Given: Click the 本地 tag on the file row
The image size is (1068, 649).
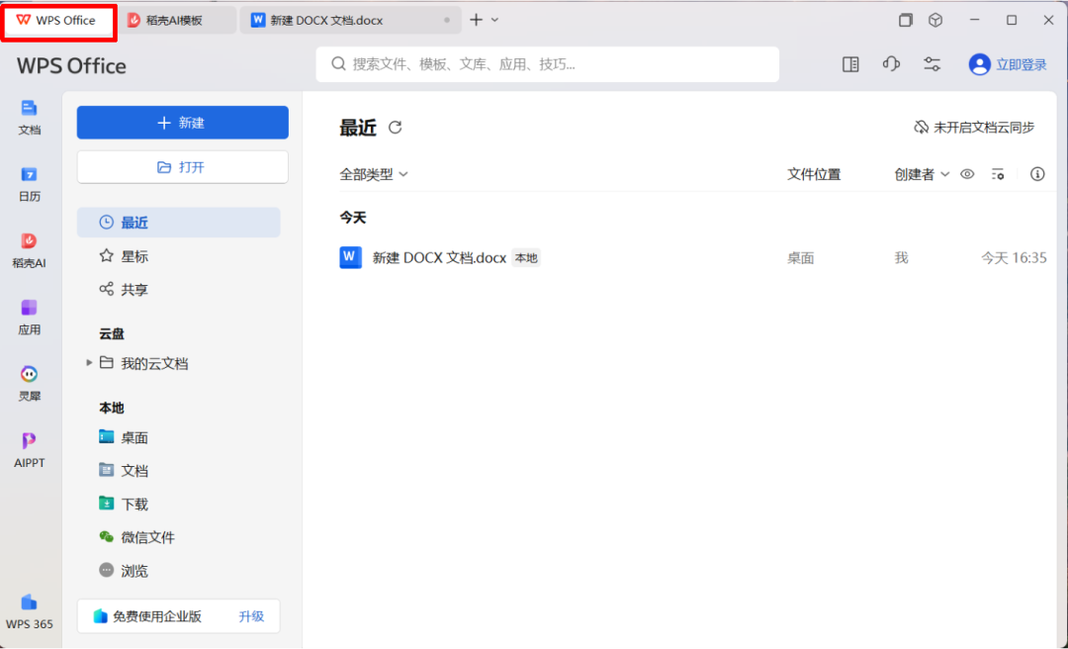Looking at the screenshot, I should pyautogui.click(x=526, y=257).
